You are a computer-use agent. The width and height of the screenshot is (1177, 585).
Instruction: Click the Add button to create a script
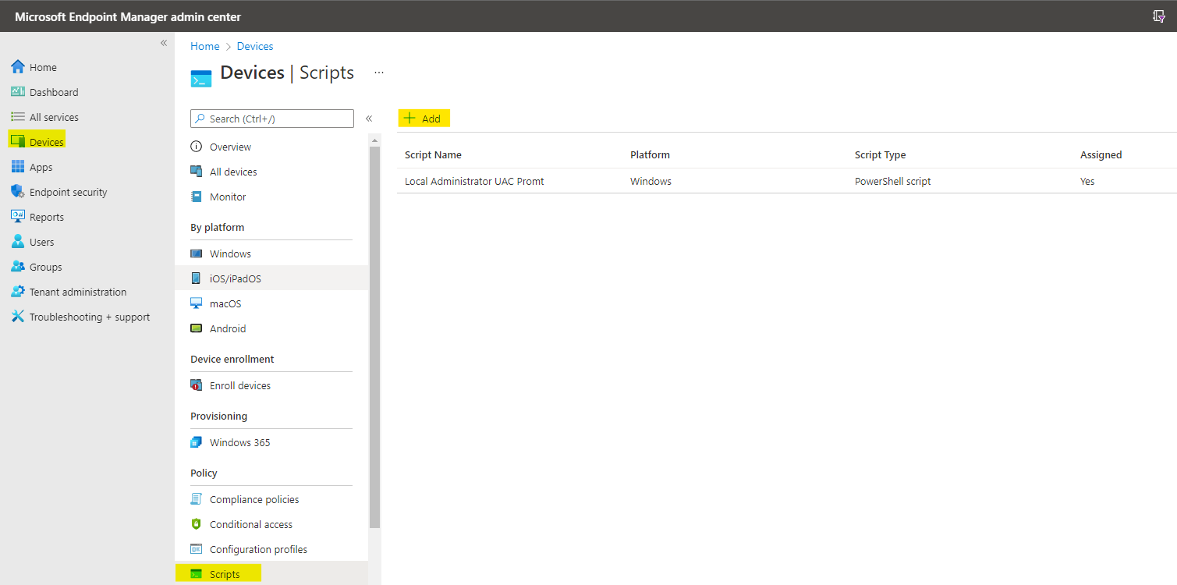click(424, 118)
